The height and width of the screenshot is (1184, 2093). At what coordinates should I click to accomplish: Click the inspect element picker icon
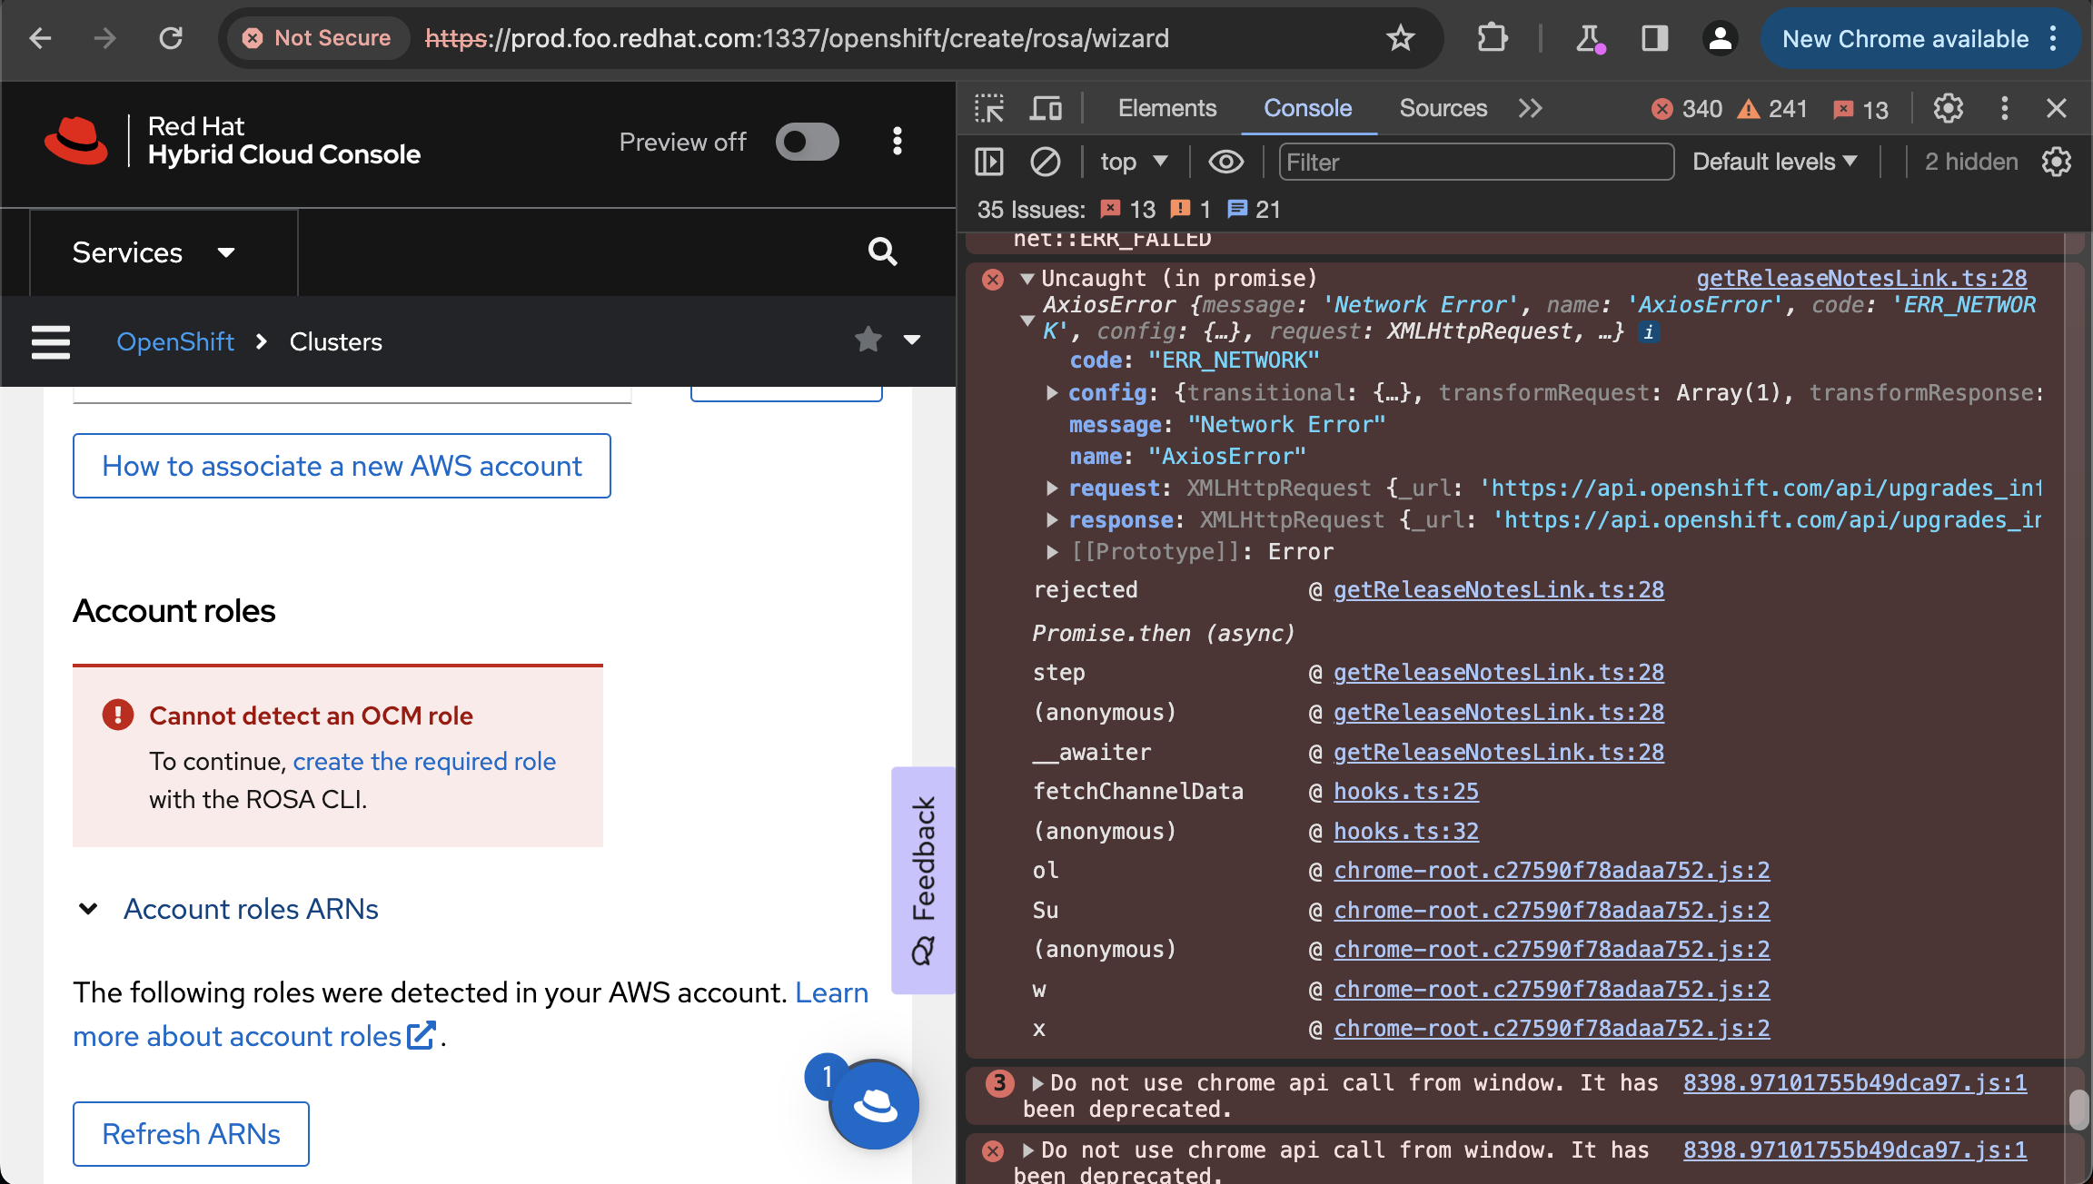[988, 109]
